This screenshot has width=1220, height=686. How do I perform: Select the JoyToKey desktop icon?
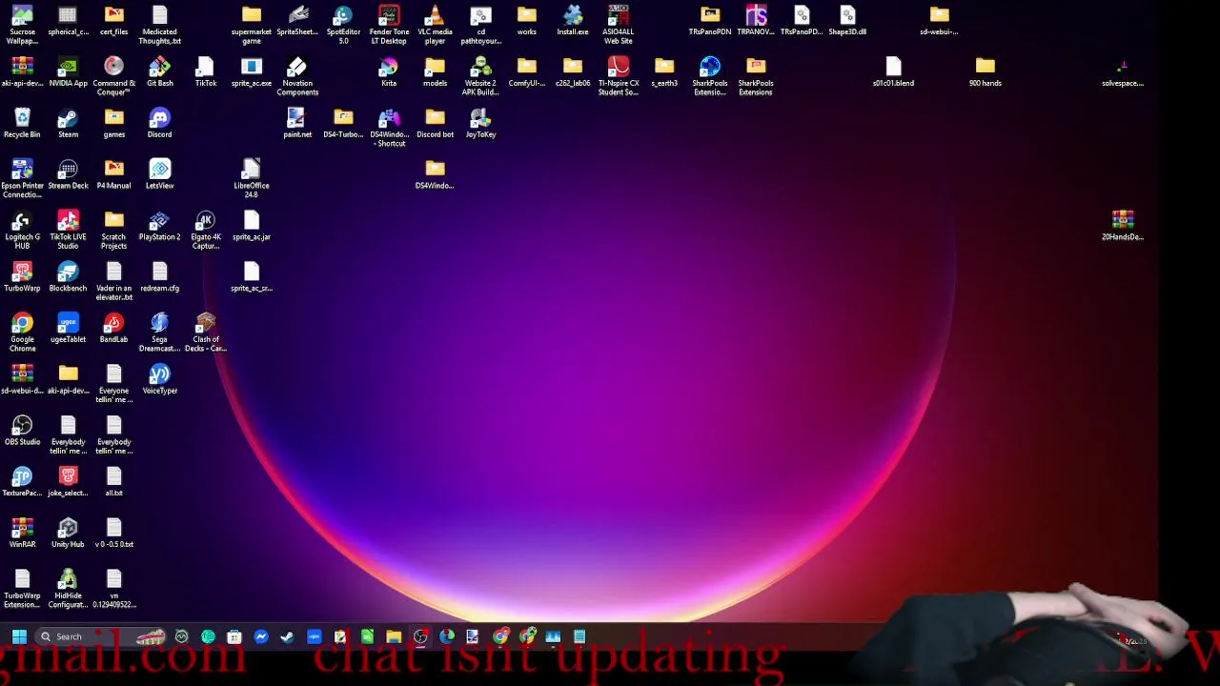[480, 123]
